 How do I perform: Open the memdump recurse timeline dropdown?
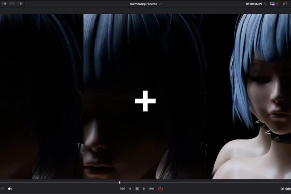(x=145, y=4)
